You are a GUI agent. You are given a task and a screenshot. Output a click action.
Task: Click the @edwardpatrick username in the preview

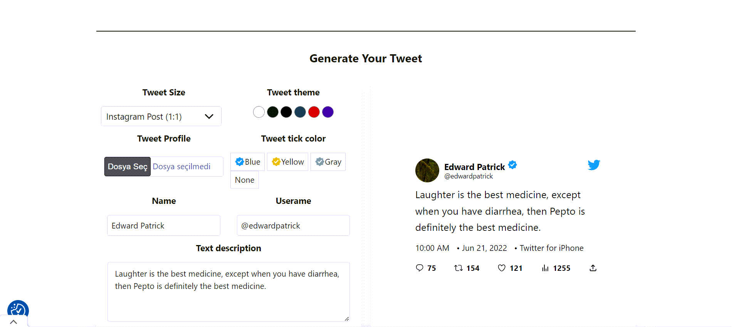pyautogui.click(x=468, y=176)
